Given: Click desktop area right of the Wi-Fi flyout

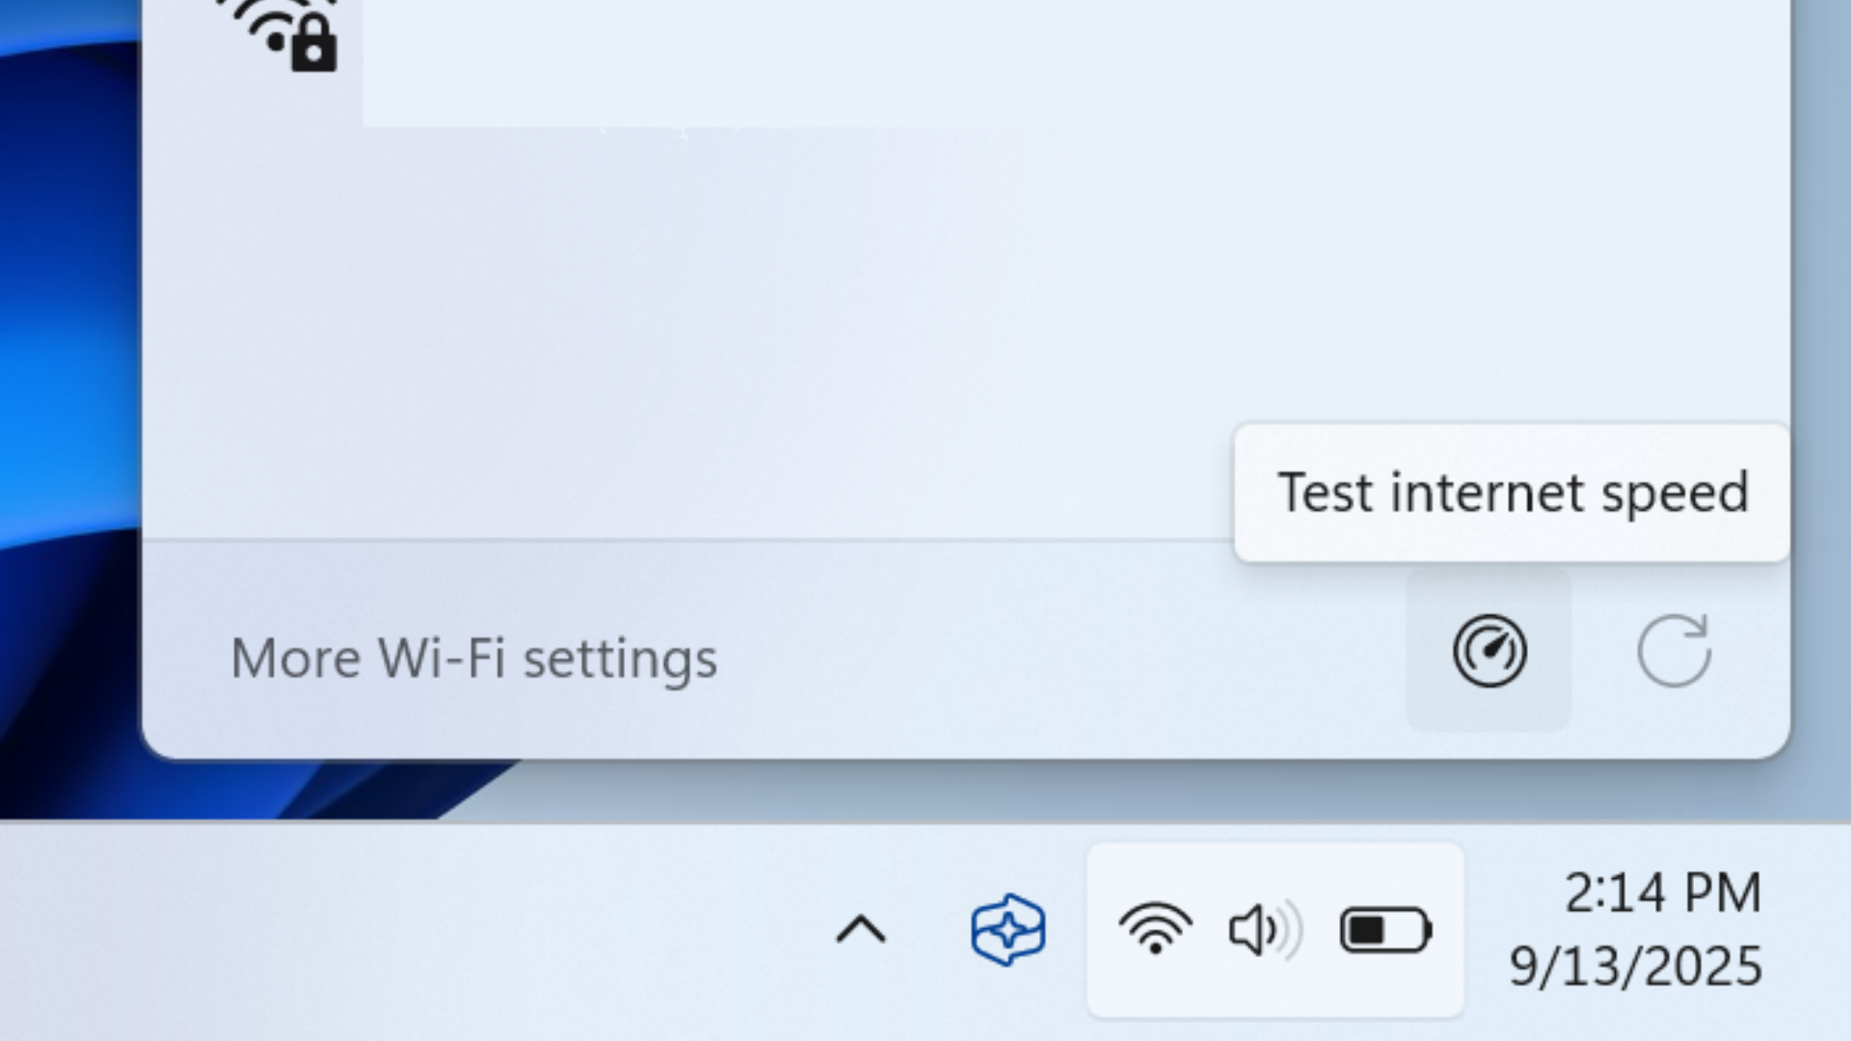Looking at the screenshot, I should 1822,386.
